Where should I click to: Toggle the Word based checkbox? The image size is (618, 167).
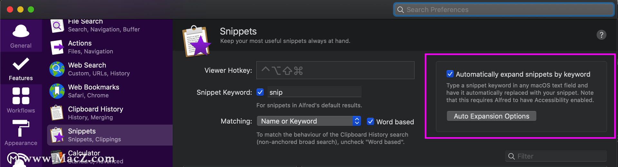pos(370,121)
